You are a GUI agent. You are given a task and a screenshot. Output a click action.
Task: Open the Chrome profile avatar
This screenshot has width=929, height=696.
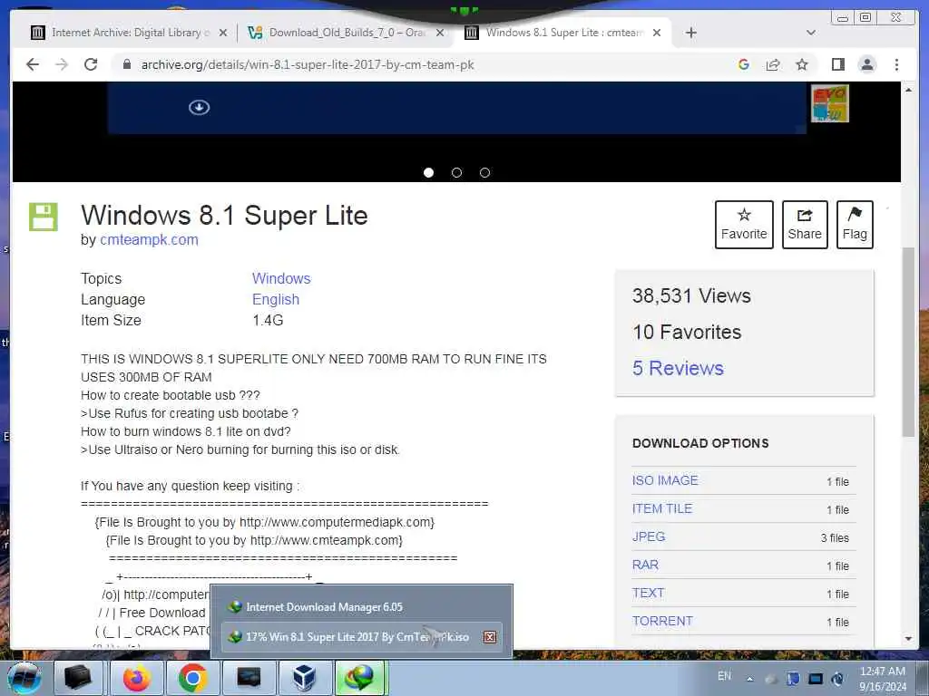866,64
